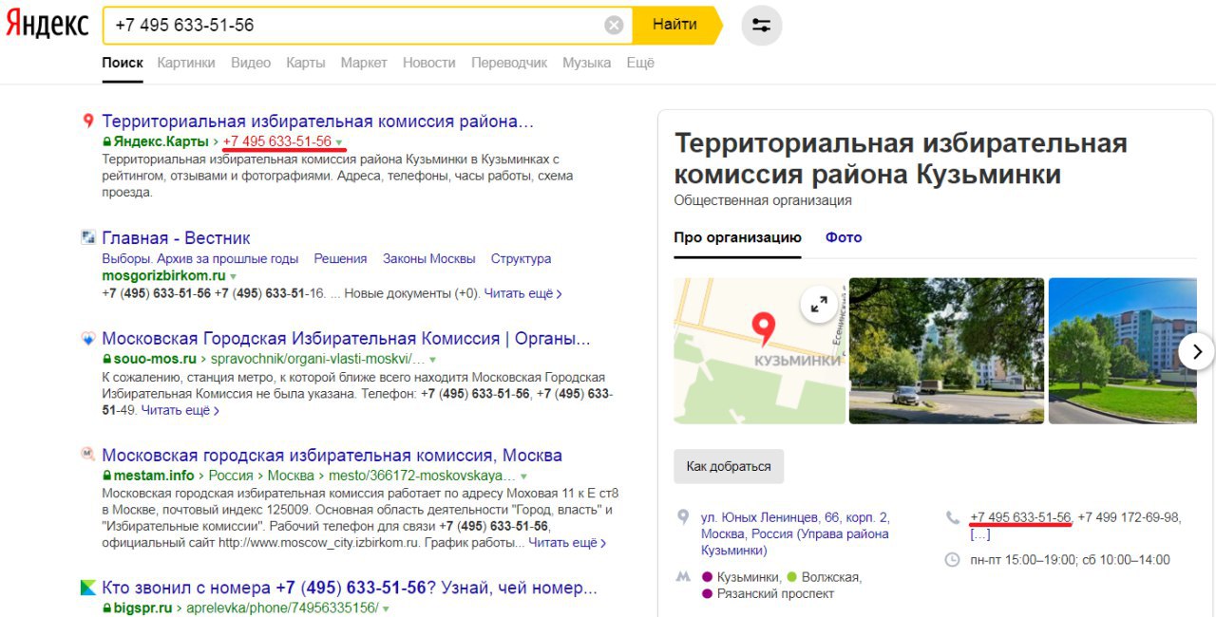Open Московская Городская Избирательная Комиссия | Органы result

346,339
